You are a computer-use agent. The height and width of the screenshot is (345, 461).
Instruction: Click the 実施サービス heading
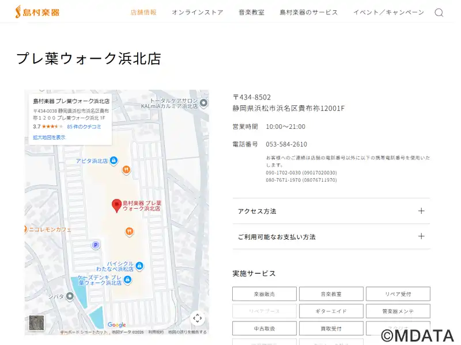[x=254, y=274]
